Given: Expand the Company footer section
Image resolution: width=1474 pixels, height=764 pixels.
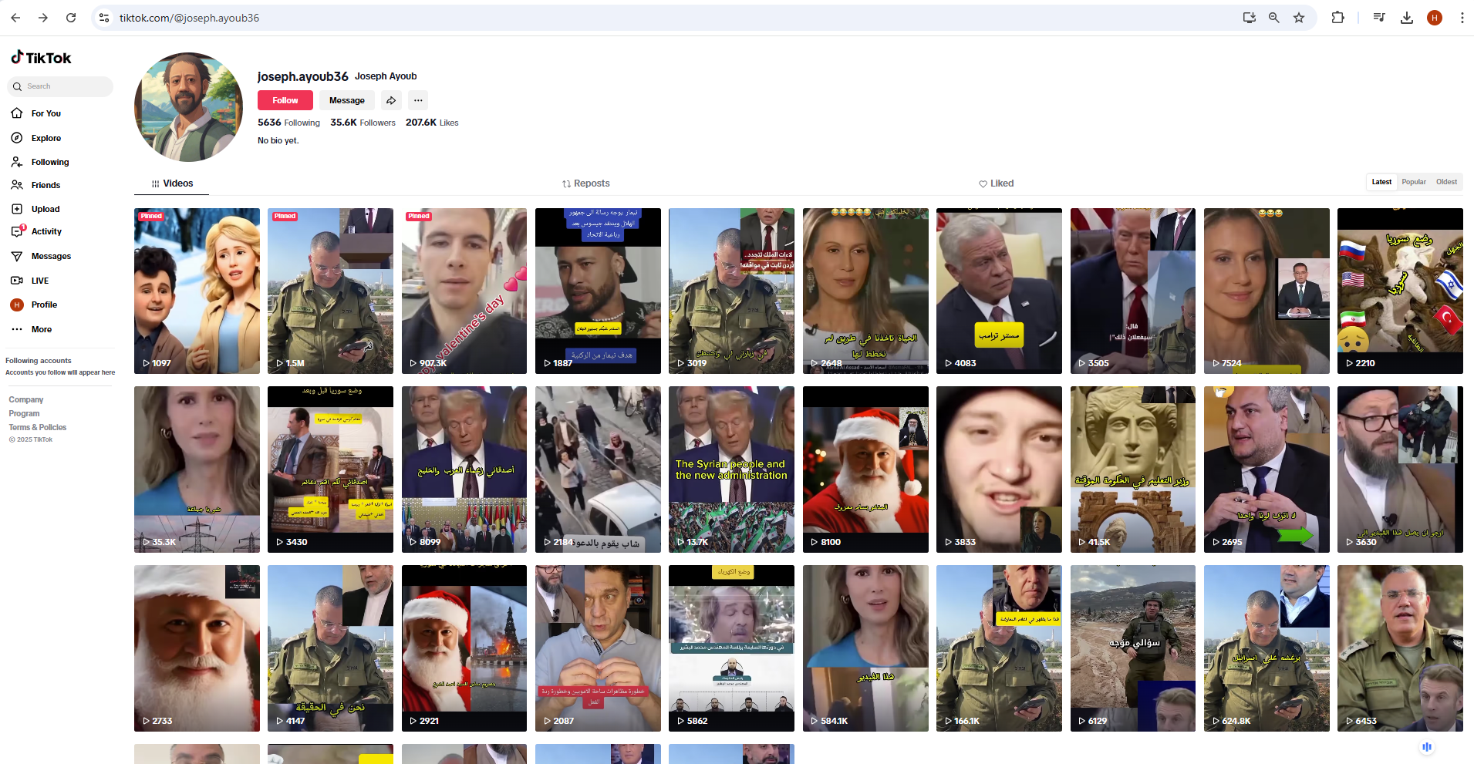Looking at the screenshot, I should (x=26, y=399).
